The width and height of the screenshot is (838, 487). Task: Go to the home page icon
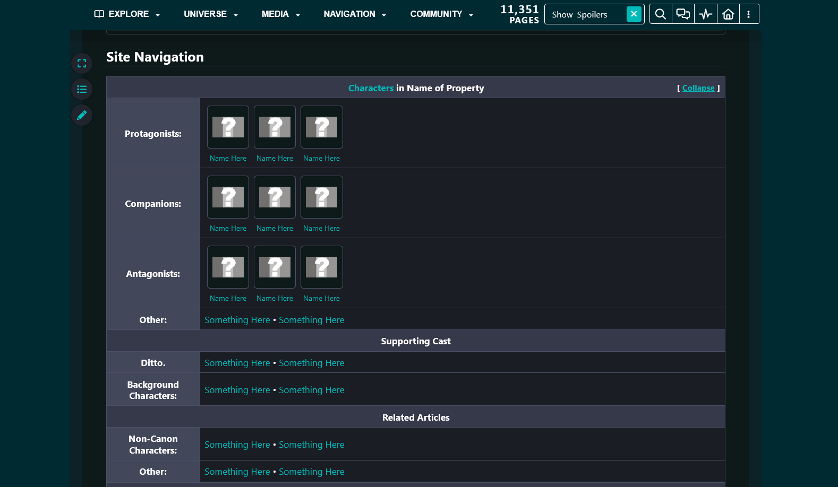(728, 14)
